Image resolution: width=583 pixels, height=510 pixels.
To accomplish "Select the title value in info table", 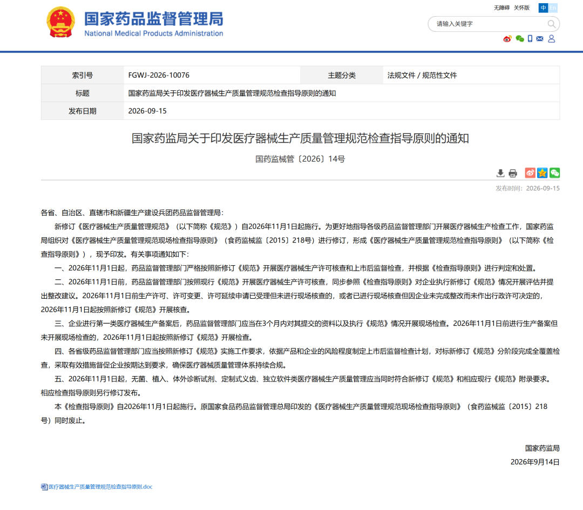I will pos(232,93).
